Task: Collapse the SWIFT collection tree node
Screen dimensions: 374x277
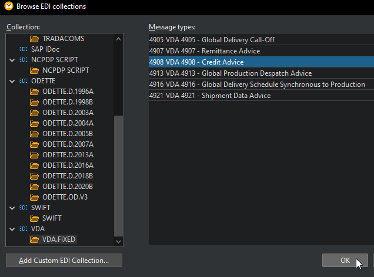Action: point(12,208)
